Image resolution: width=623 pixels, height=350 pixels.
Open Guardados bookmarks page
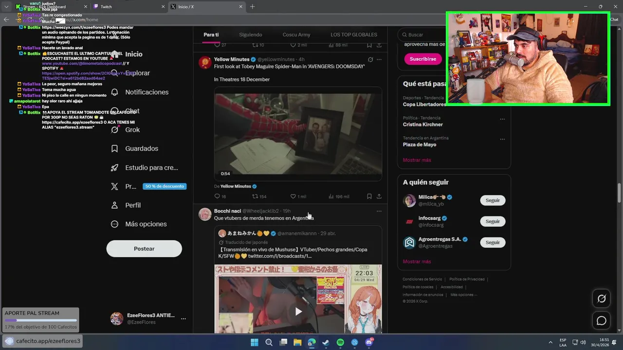click(x=135, y=149)
